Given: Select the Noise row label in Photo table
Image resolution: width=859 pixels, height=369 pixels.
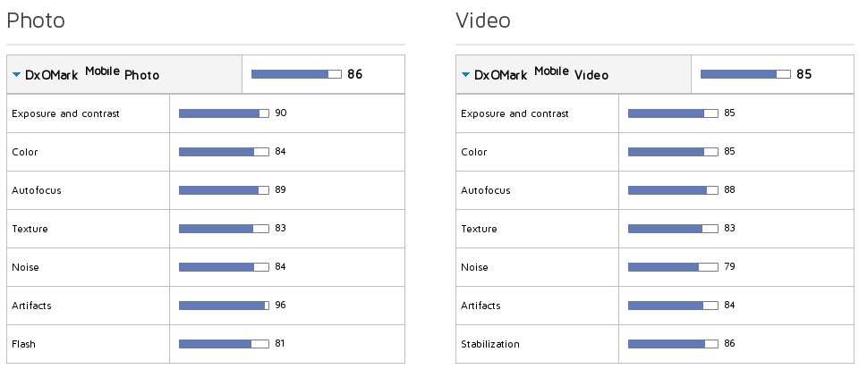Looking at the screenshot, I should tap(25, 267).
